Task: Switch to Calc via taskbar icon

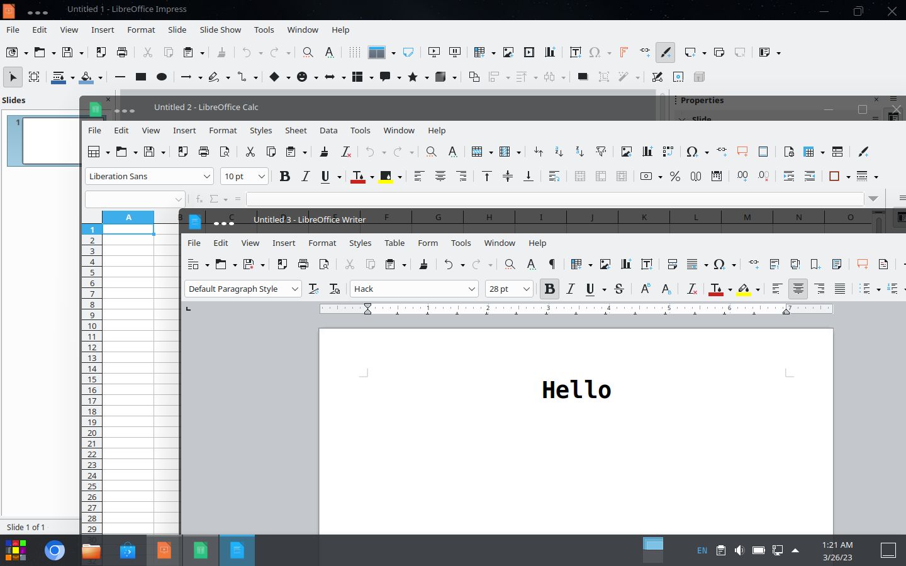Action: pos(201,551)
